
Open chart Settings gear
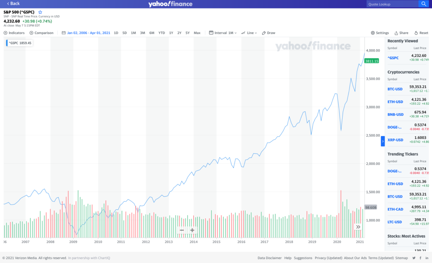point(380,33)
